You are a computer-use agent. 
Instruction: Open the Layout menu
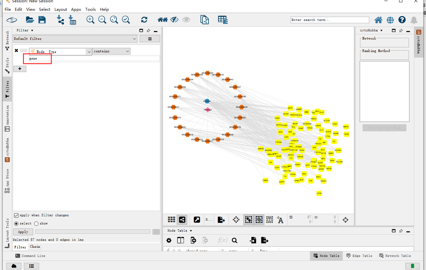[61, 9]
